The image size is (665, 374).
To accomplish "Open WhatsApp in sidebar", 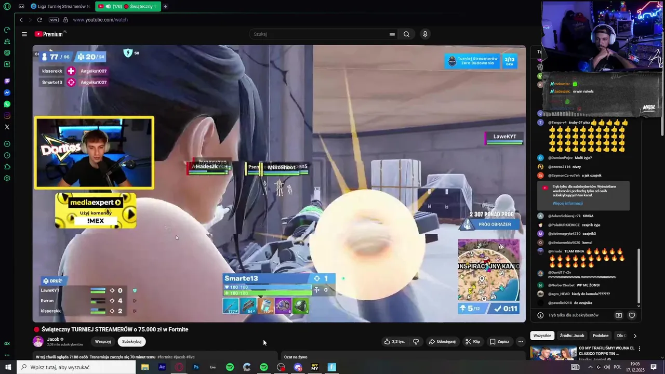I will pyautogui.click(x=7, y=104).
